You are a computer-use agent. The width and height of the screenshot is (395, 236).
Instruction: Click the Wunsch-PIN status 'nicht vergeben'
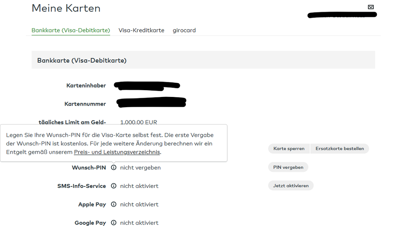click(x=140, y=167)
